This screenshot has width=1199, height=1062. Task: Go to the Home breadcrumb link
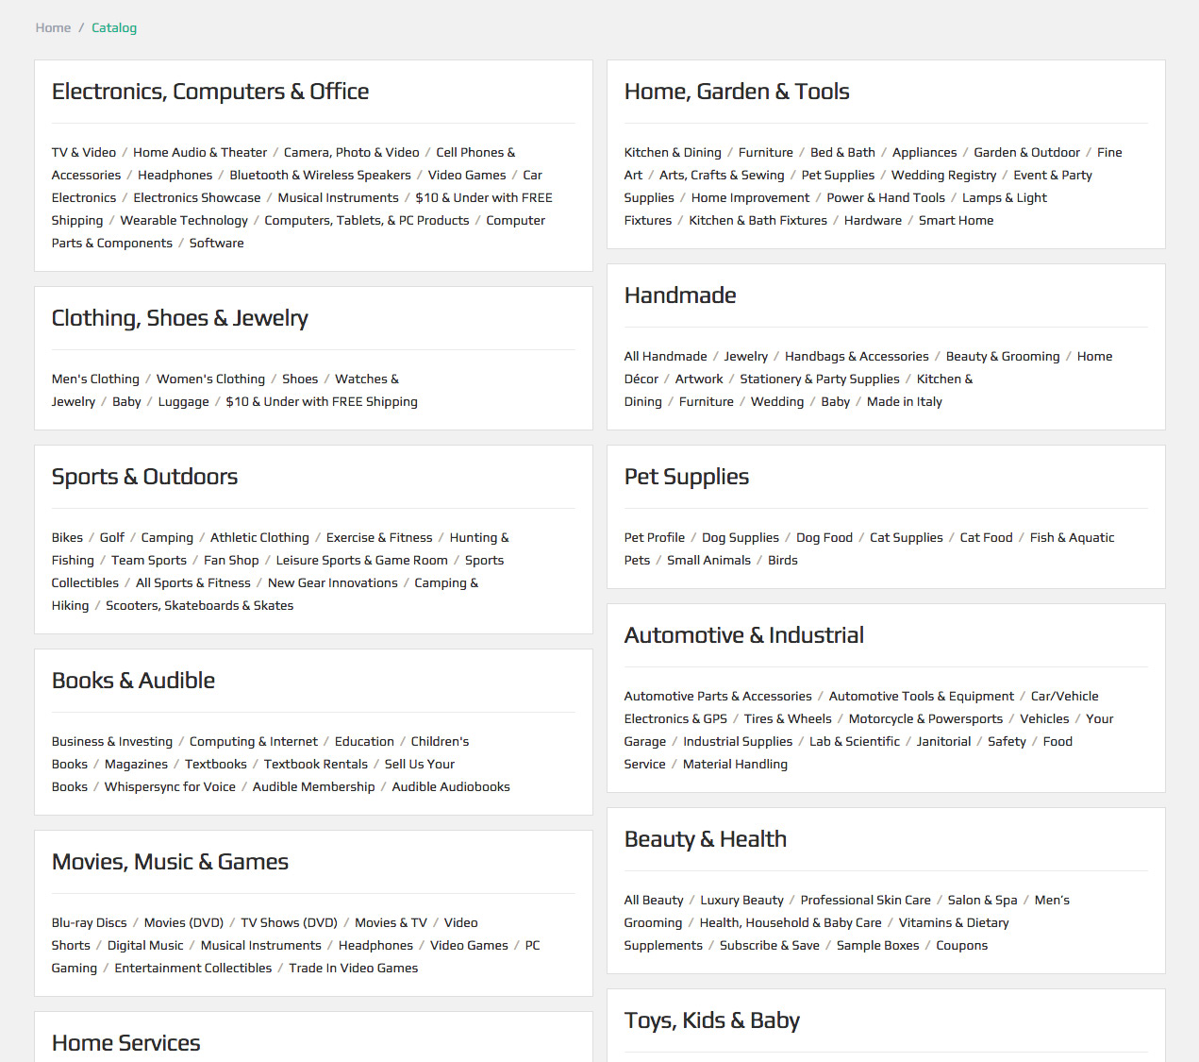tap(53, 27)
